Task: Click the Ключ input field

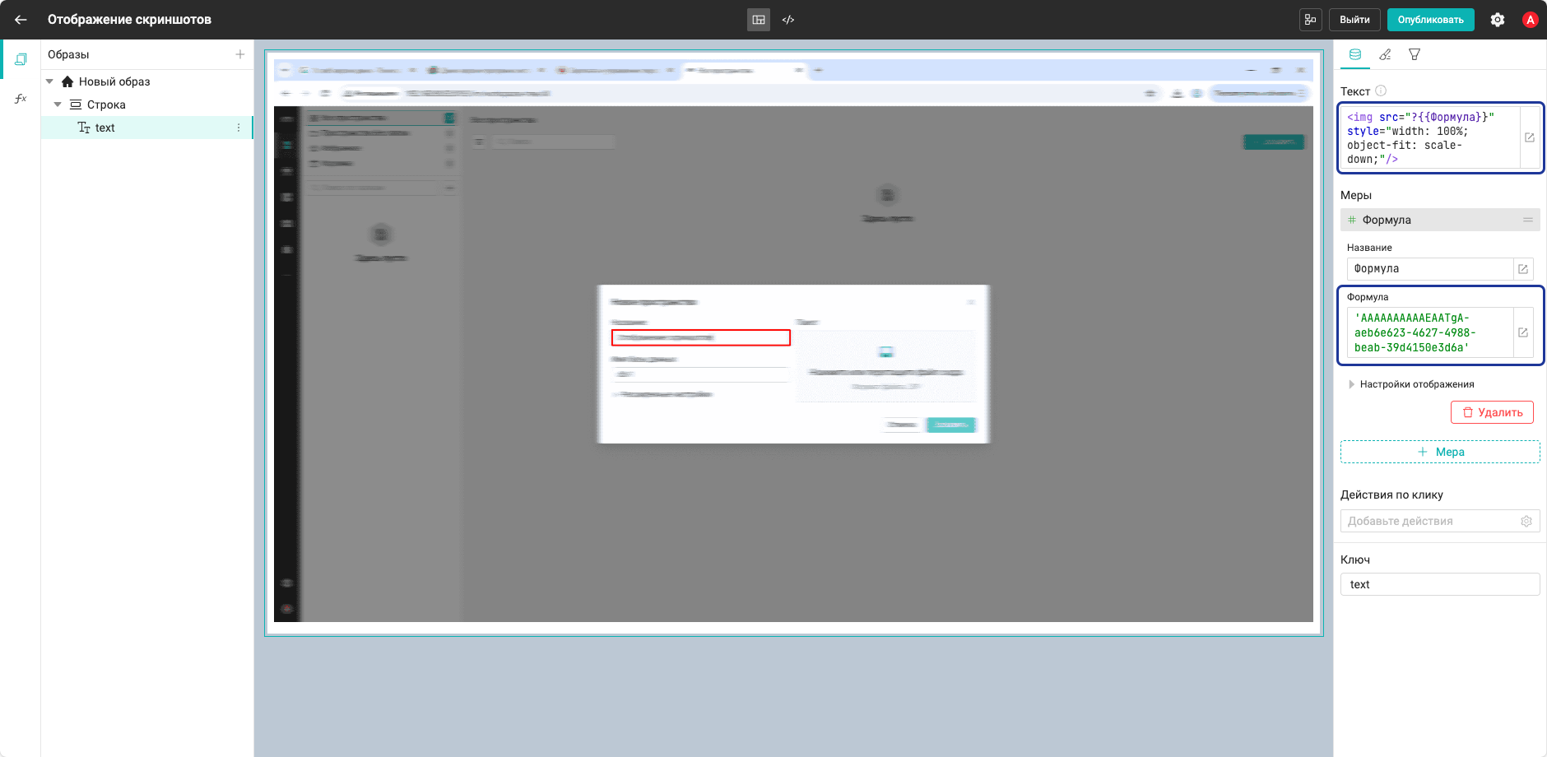Action: pyautogui.click(x=1440, y=584)
